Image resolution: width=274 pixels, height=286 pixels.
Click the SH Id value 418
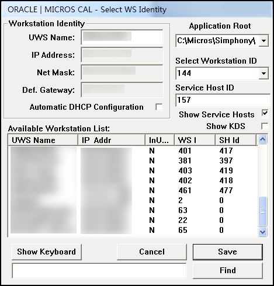(x=226, y=180)
